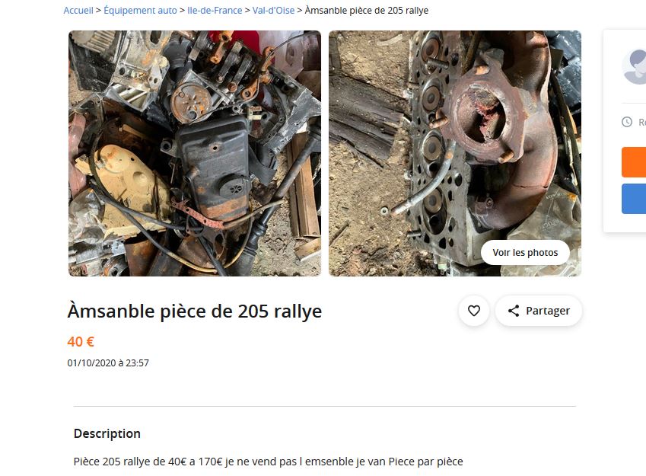Click the Partager share button
Image resolution: width=646 pixels, height=476 pixels.
click(x=539, y=311)
